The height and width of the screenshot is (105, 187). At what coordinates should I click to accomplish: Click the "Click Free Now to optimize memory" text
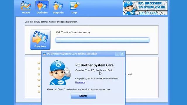click(x=73, y=32)
